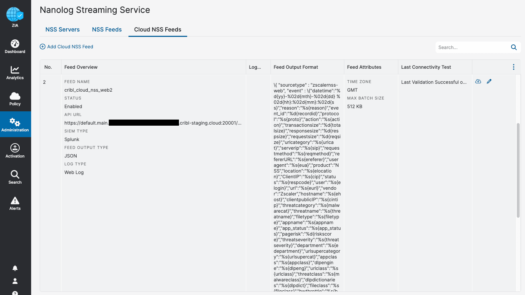The image size is (525, 295).
Task: Go to the Policy cloud icon
Action: (15, 99)
